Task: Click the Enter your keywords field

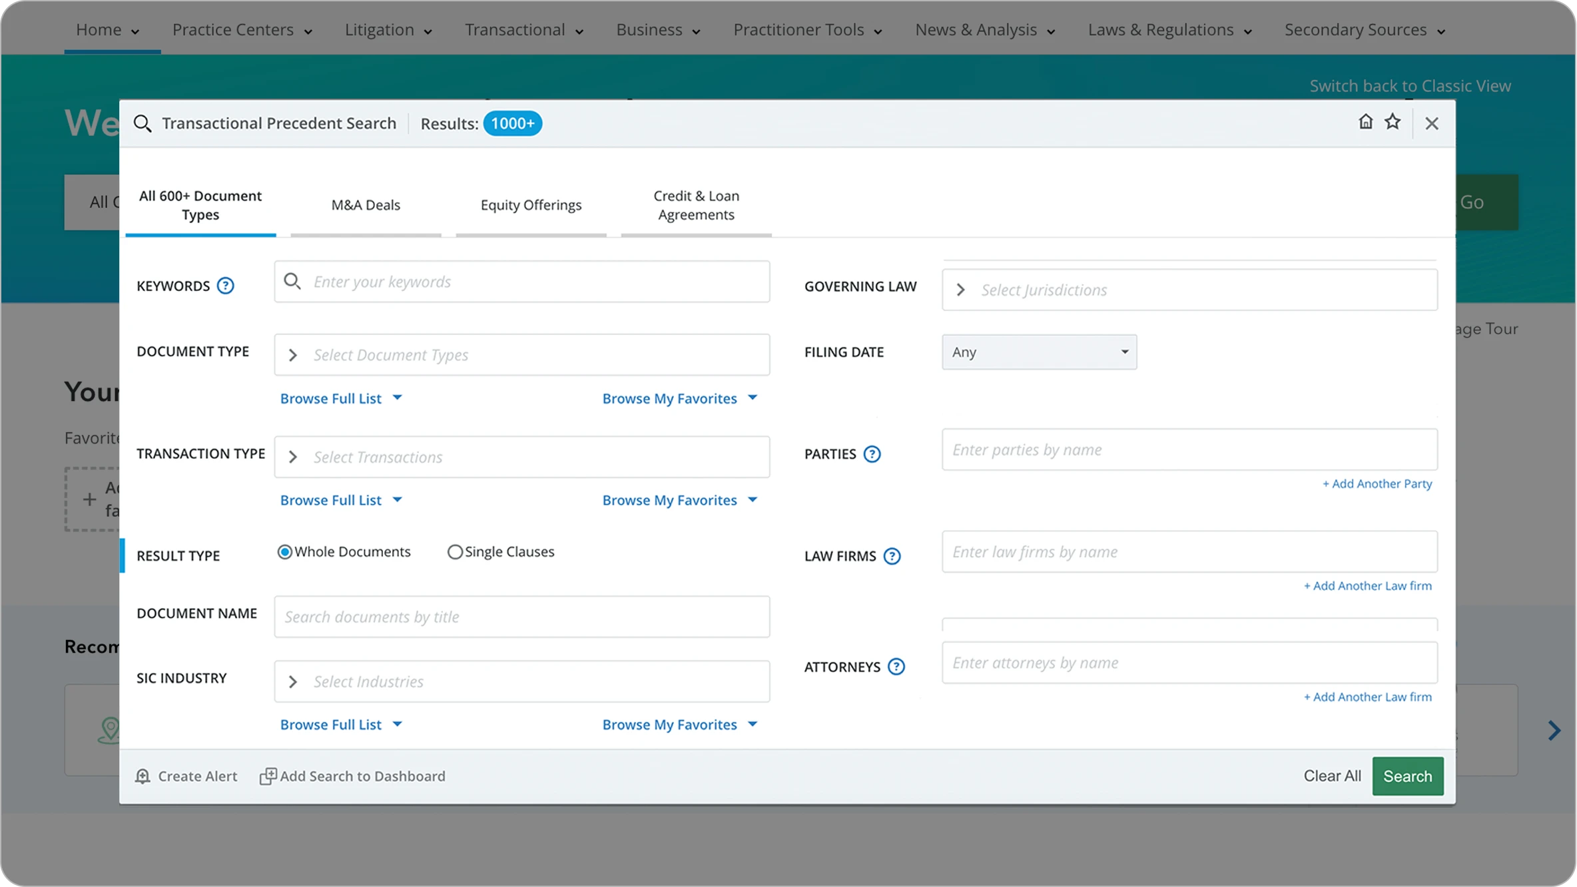Action: [x=521, y=282]
